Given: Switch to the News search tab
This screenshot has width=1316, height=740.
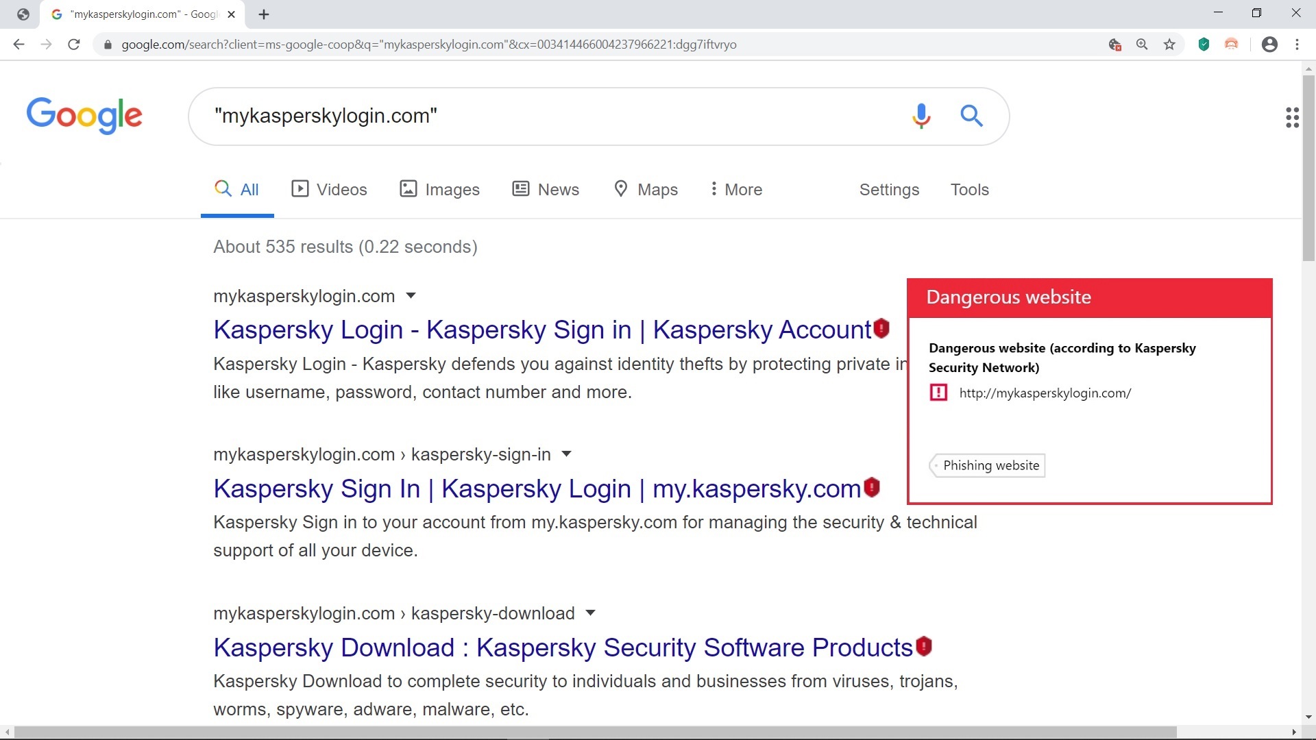Looking at the screenshot, I should (546, 189).
